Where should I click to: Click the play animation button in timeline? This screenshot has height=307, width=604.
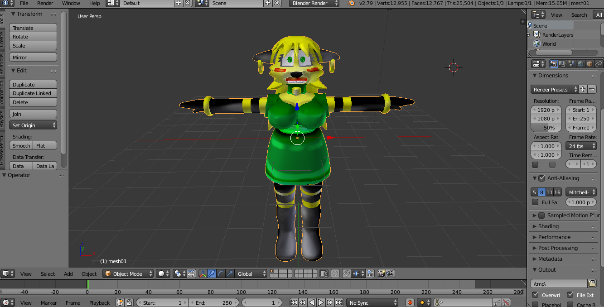tap(320, 302)
